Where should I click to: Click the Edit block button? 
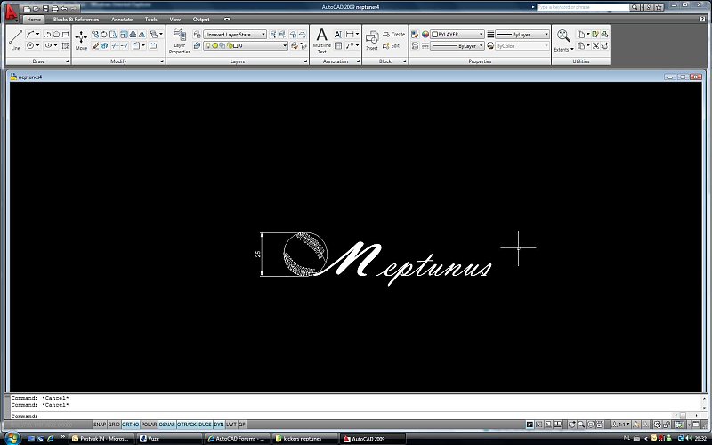tap(391, 46)
